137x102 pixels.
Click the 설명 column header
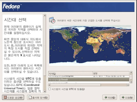coord(111,73)
